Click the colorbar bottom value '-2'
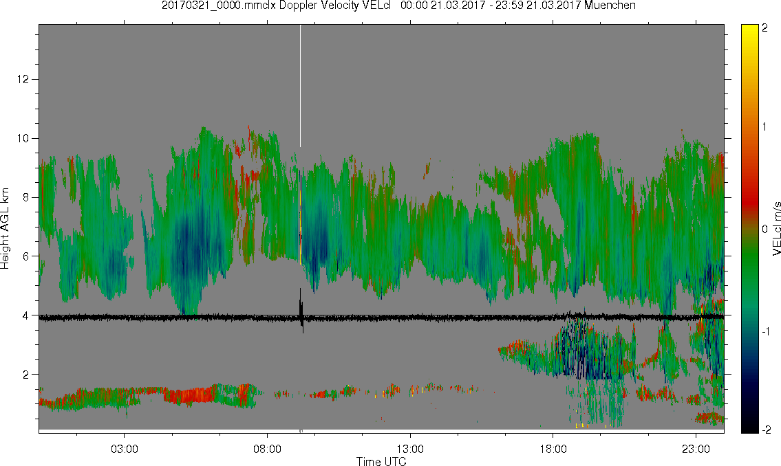781x466 pixels. (767, 430)
